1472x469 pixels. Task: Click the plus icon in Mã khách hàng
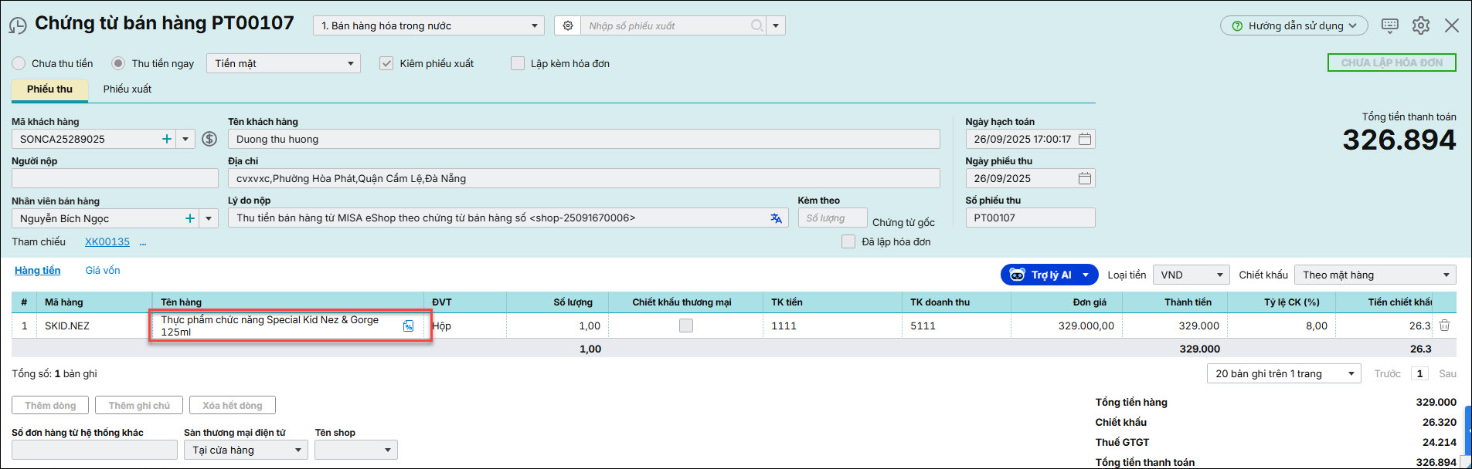(x=166, y=139)
